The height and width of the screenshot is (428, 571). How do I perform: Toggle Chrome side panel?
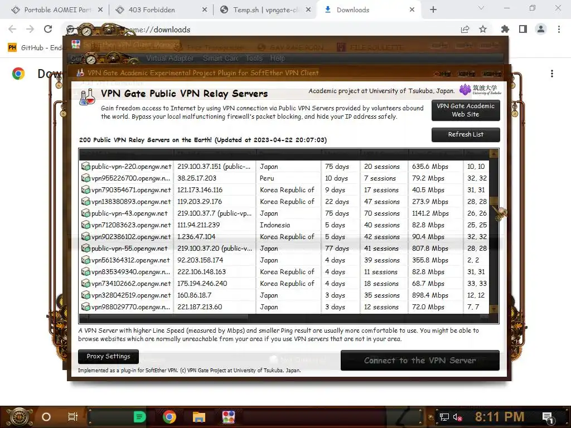[x=523, y=29]
